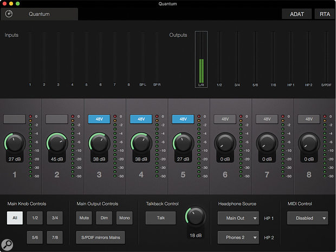Open MIDI Control Disabled dropdown
This screenshot has height=252, width=336.
[x=307, y=218]
